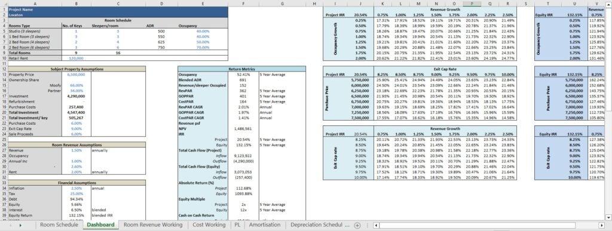Select Blended ADR value 691
This screenshot has height=231, width=612.
(243, 79)
